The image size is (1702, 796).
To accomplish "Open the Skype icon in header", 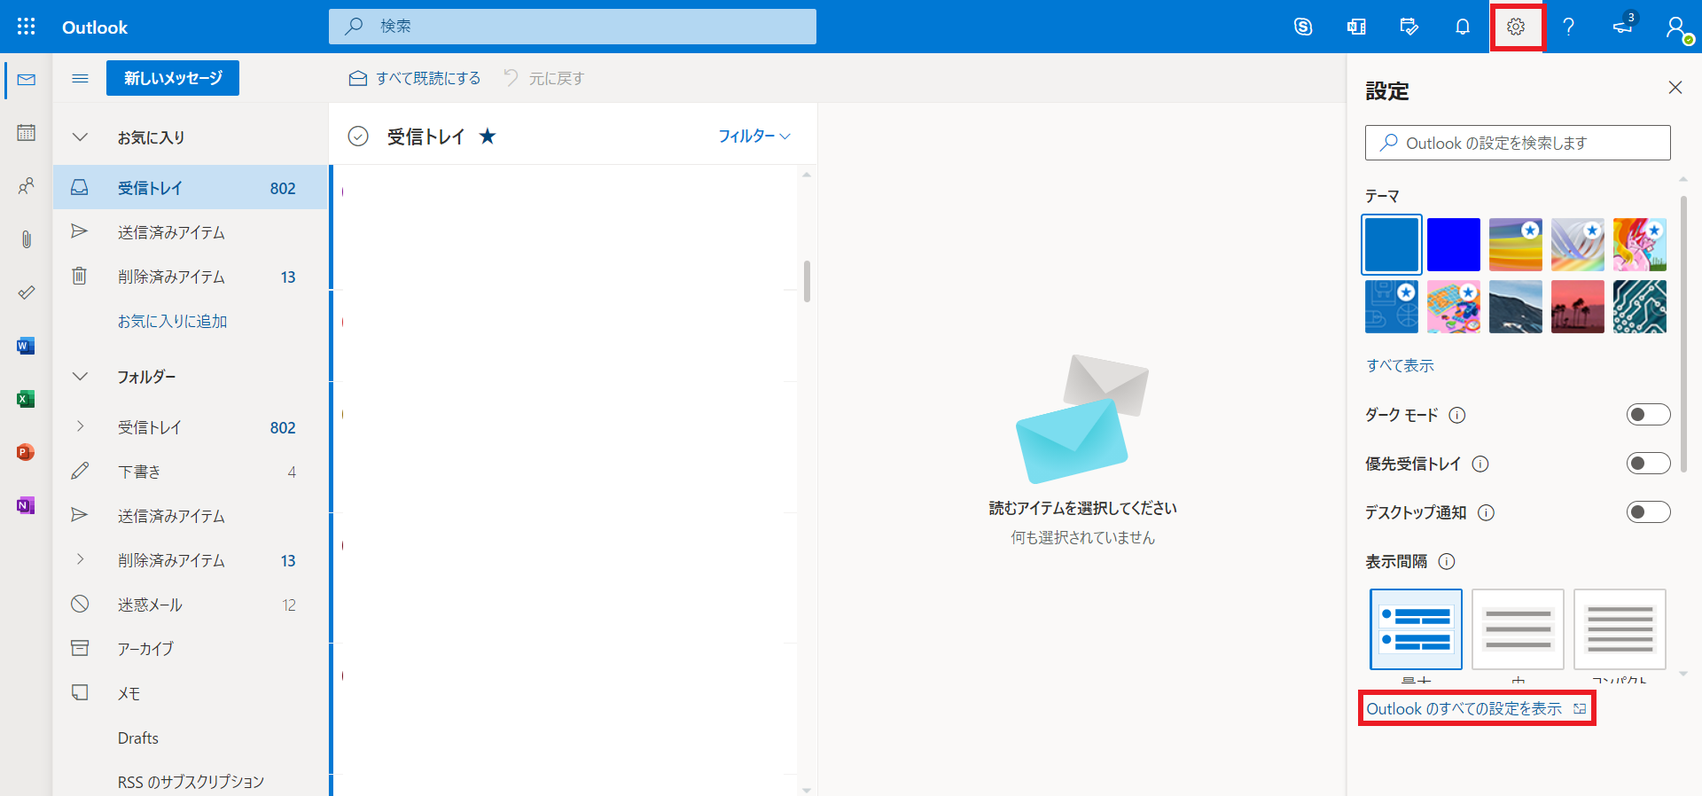I will coord(1303,27).
